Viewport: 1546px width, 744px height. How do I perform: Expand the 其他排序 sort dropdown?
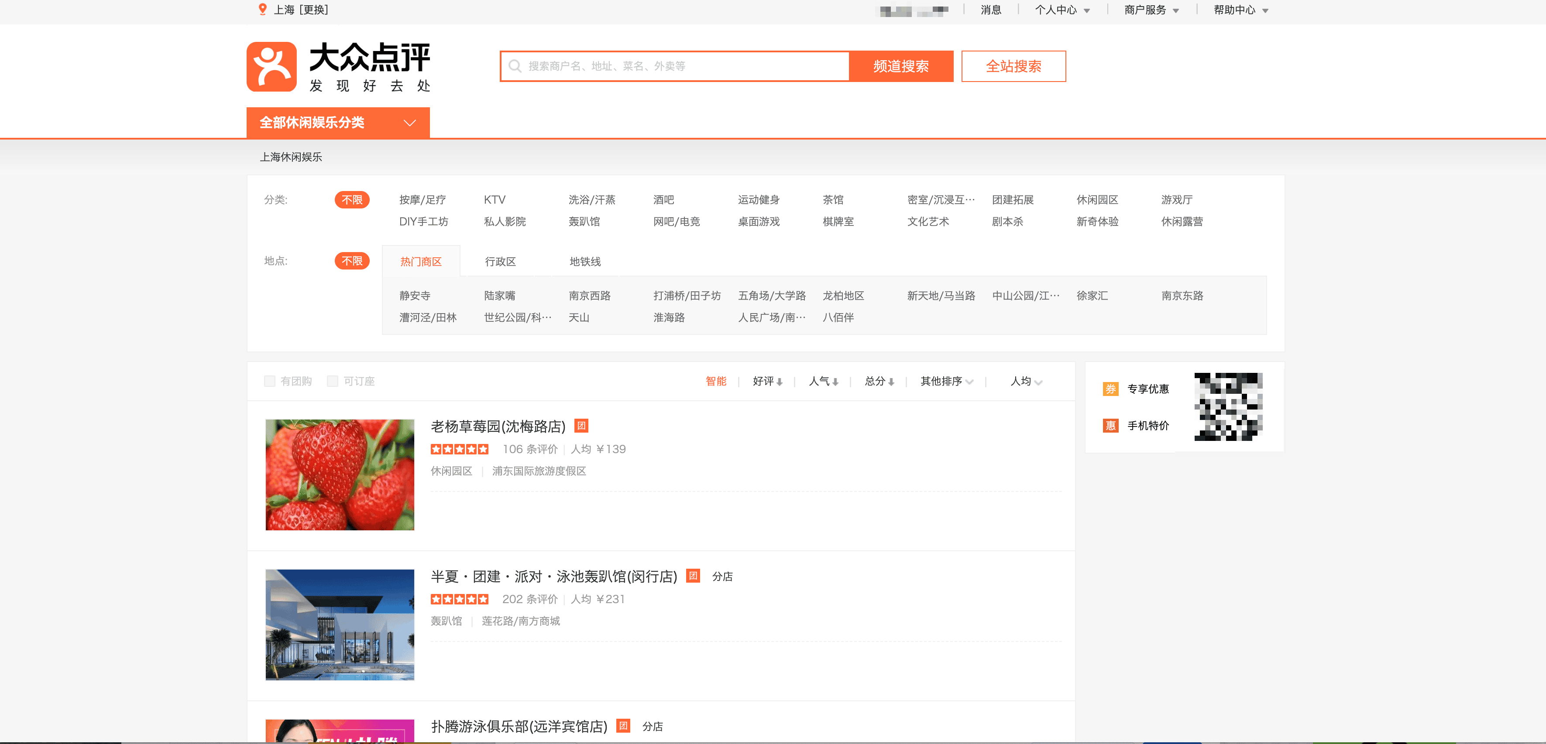946,381
